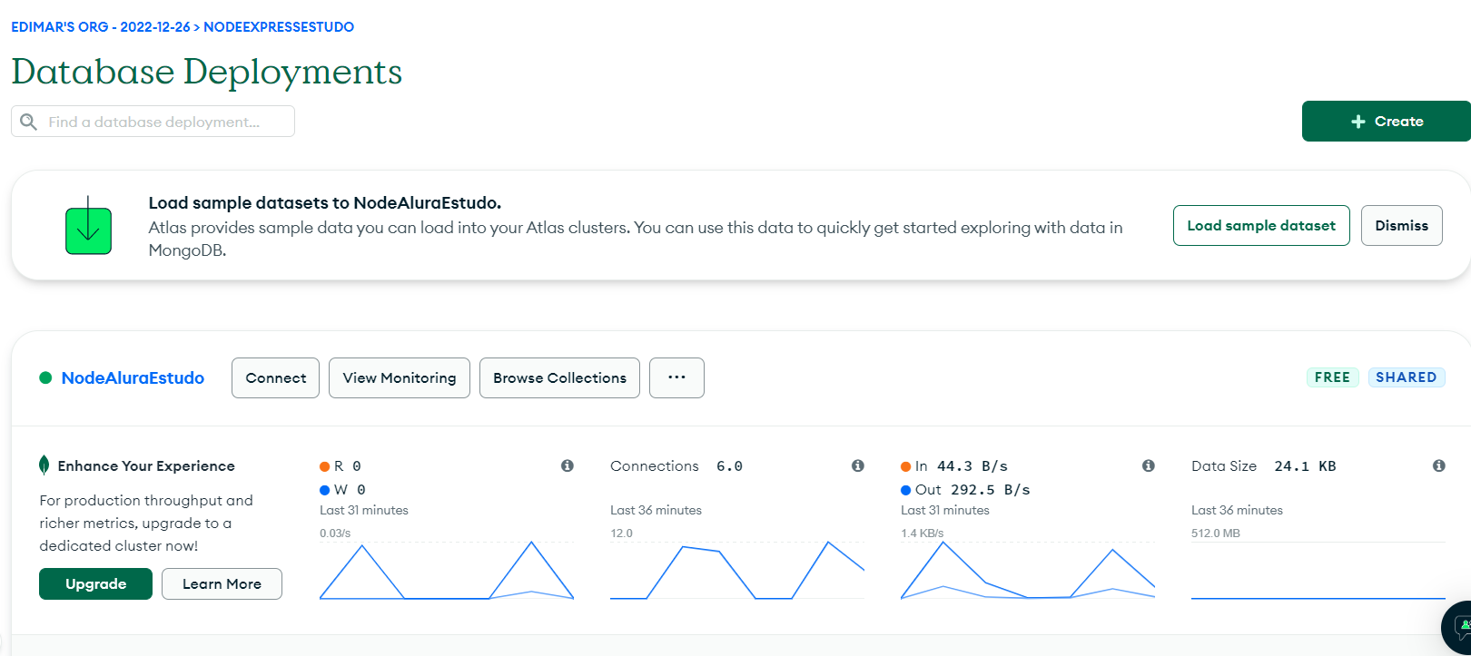
Task: Click the orange In legend dot
Action: 905,466
